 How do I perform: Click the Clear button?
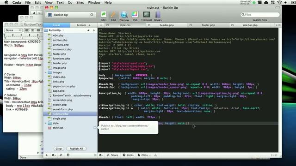pos(59,148)
